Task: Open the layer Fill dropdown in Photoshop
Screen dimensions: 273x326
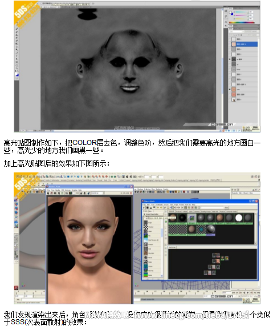Action: tap(258, 35)
